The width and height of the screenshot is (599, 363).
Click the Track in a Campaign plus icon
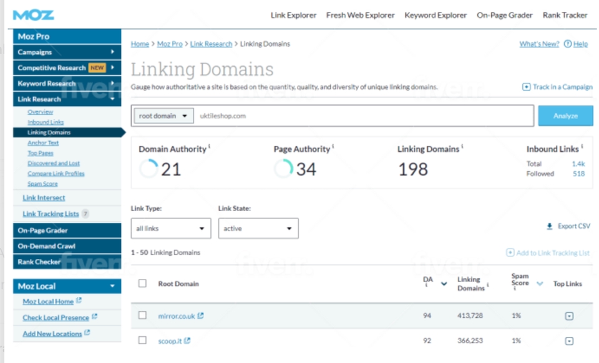point(526,87)
